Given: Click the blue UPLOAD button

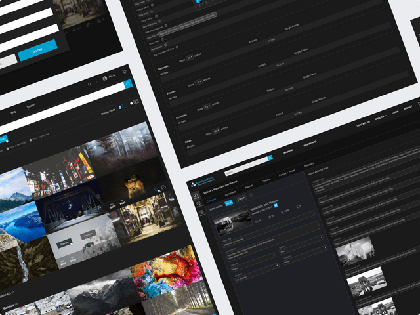Looking at the screenshot, I should 37,50.
